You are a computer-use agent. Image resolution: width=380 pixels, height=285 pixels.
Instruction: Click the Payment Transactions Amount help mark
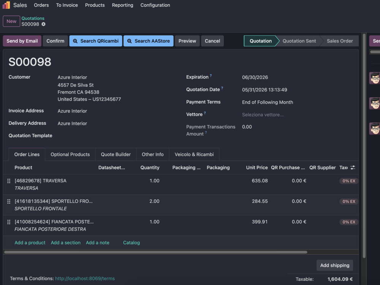(206, 132)
